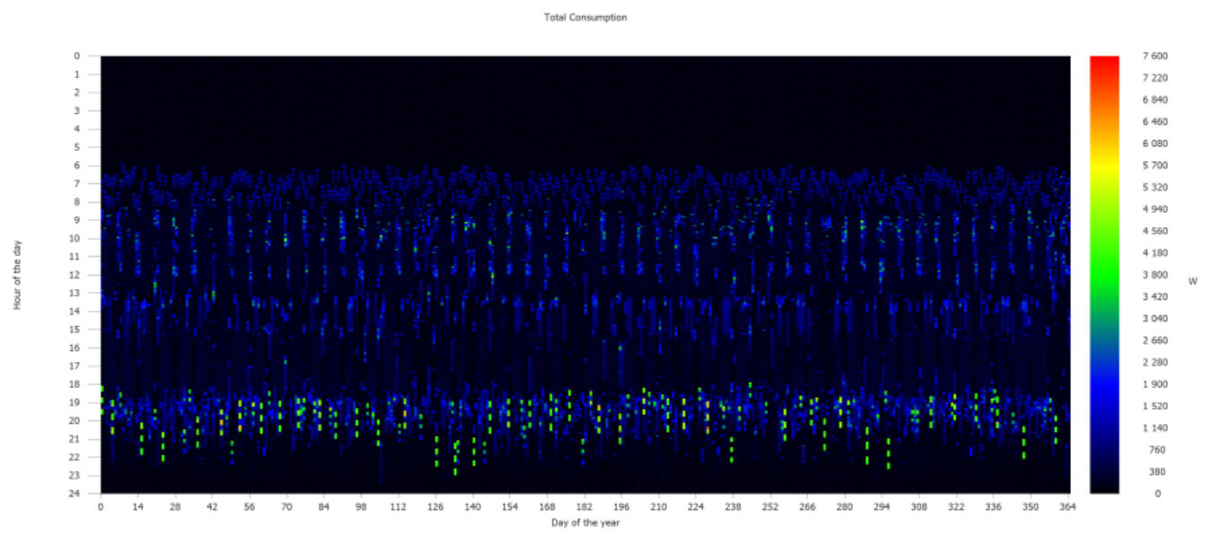Click the "5 700" color scale value
1212x537 pixels.
(1155, 166)
